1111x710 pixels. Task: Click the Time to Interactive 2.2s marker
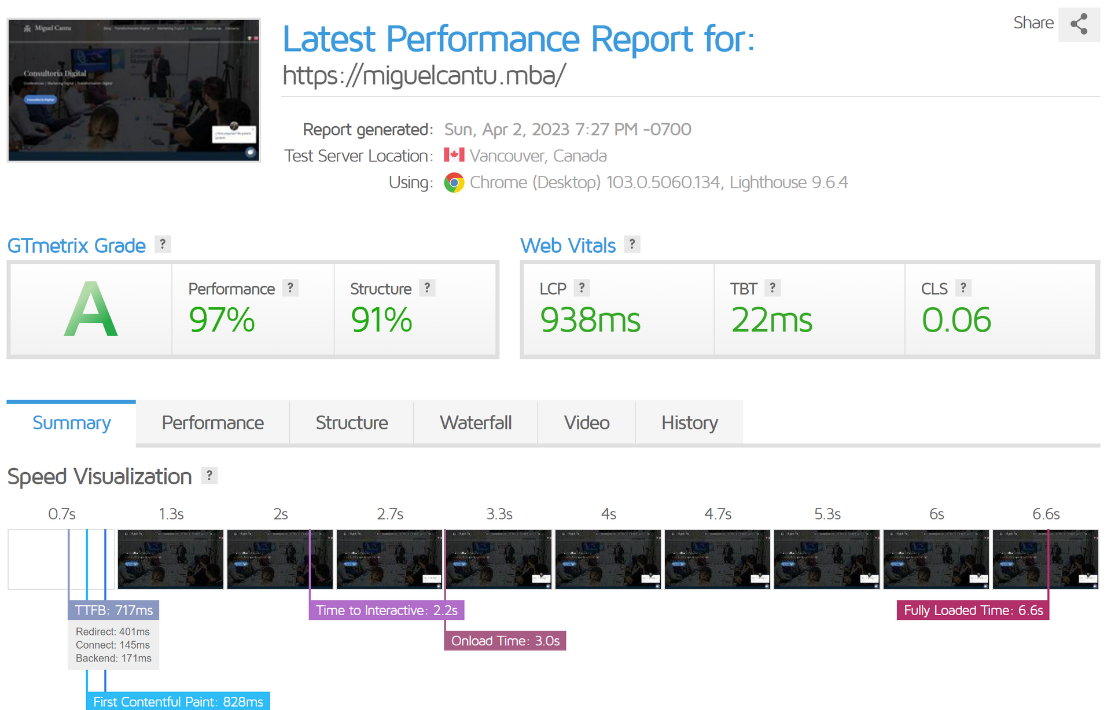pos(387,610)
